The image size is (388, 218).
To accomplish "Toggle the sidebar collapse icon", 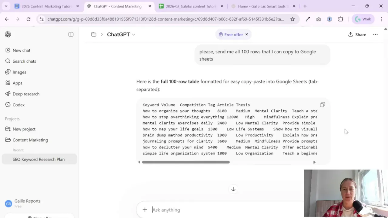I will (x=71, y=35).
